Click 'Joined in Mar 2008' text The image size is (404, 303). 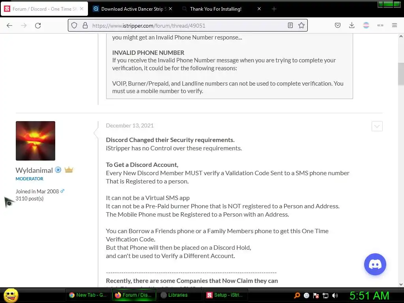point(37,191)
